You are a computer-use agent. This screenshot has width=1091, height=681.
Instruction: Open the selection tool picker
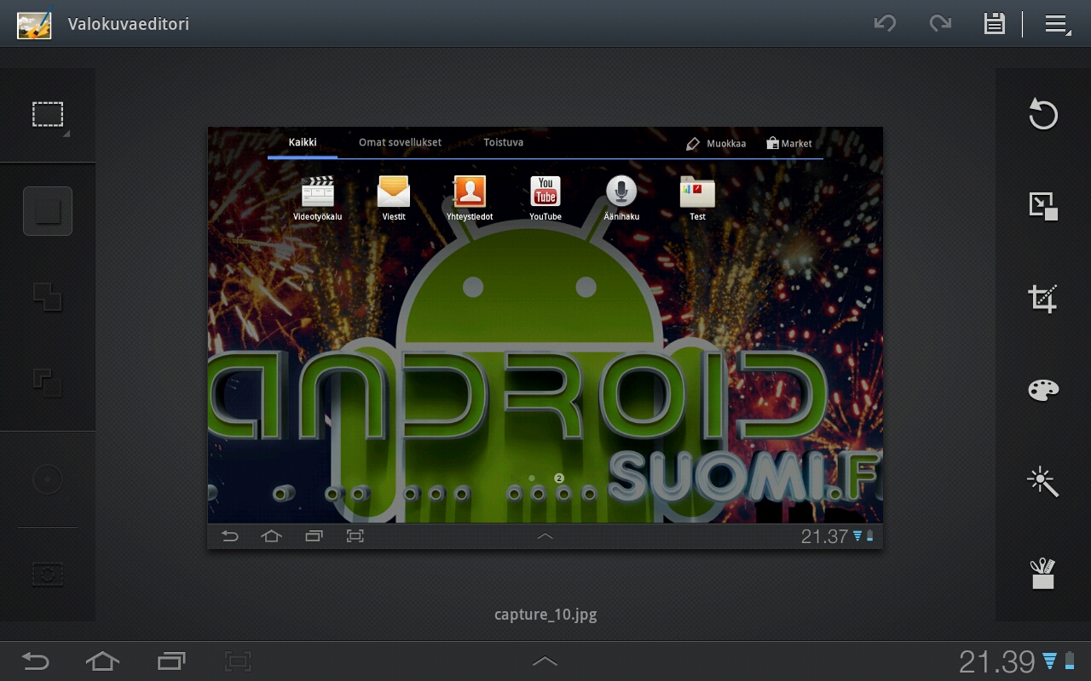click(x=48, y=114)
